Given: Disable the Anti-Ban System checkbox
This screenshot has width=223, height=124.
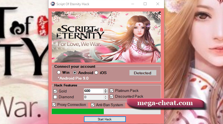Looking at the screenshot, I should [x=93, y=105].
